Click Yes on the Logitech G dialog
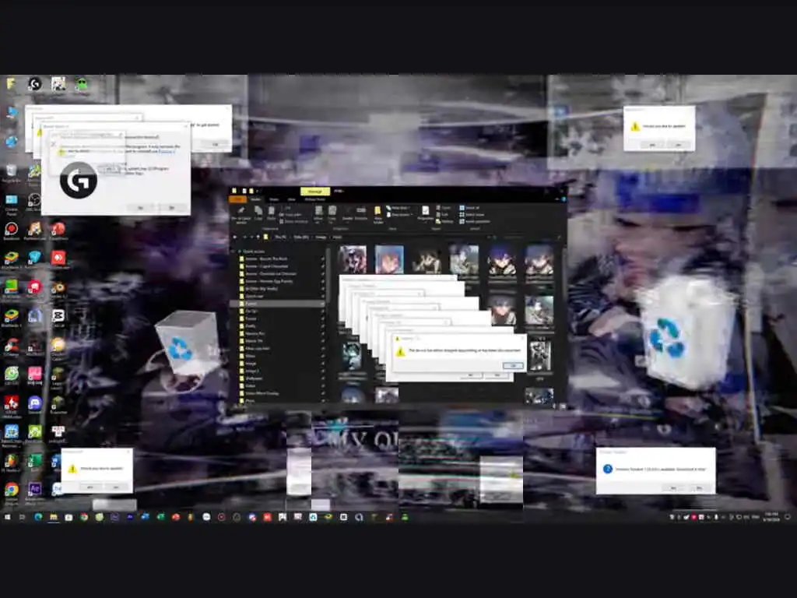Viewport: 797px width, 598px height. (x=140, y=207)
